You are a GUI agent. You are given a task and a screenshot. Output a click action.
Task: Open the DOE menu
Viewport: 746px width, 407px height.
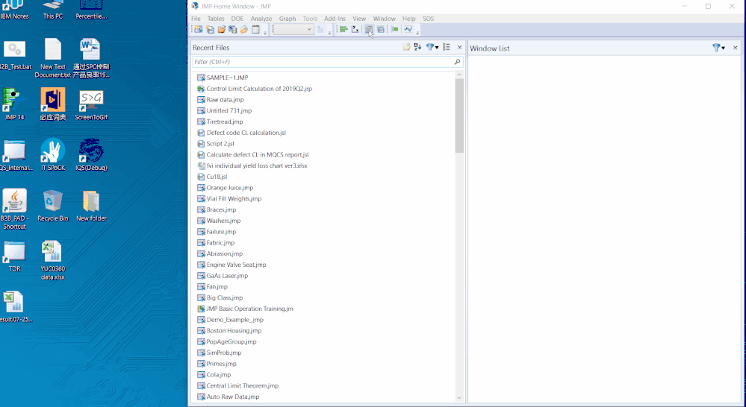click(237, 19)
